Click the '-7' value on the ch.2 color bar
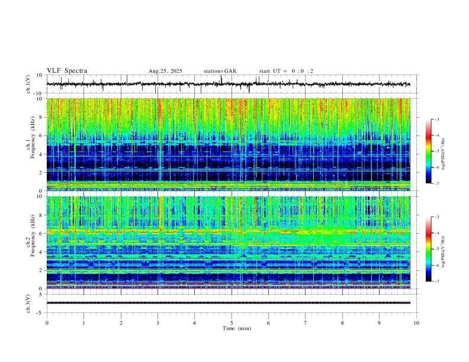 (436, 282)
